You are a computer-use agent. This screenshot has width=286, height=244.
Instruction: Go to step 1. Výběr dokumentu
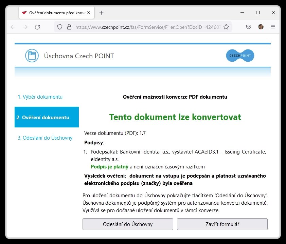[40, 97]
